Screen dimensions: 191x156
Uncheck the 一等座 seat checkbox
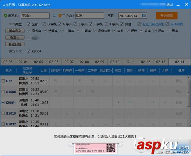(x=62, y=31)
